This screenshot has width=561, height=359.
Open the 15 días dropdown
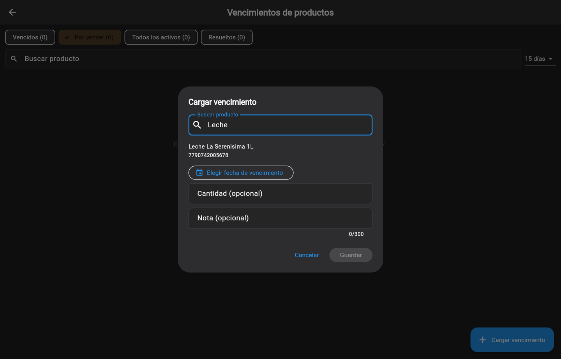pos(540,59)
